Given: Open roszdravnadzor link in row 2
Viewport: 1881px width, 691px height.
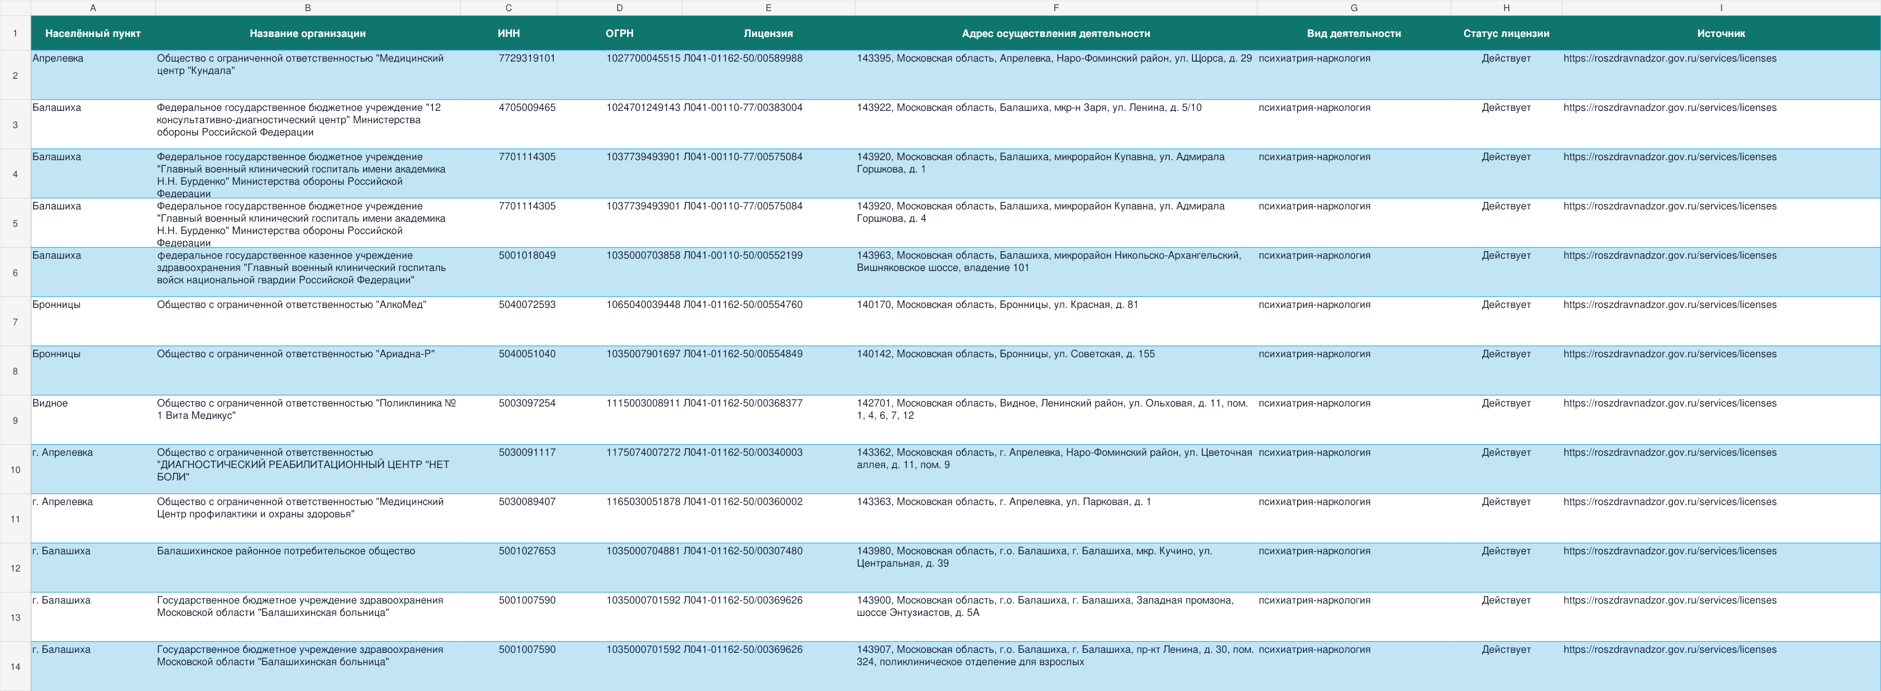Looking at the screenshot, I should coord(1669,59).
